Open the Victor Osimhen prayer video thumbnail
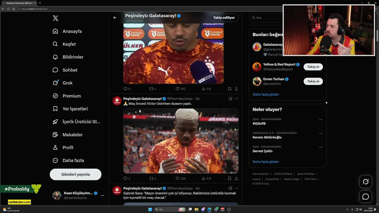The height and width of the screenshot is (213, 379). [x=181, y=141]
